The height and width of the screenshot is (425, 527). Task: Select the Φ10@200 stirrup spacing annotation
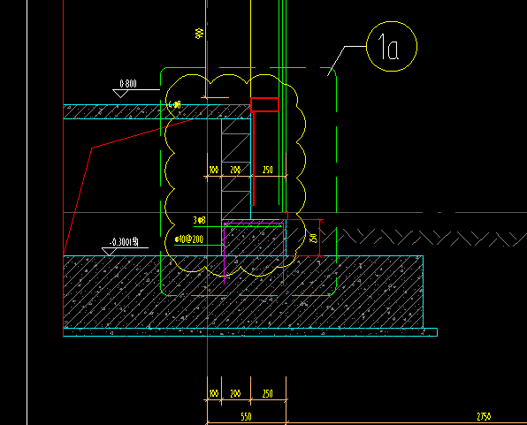(x=189, y=239)
